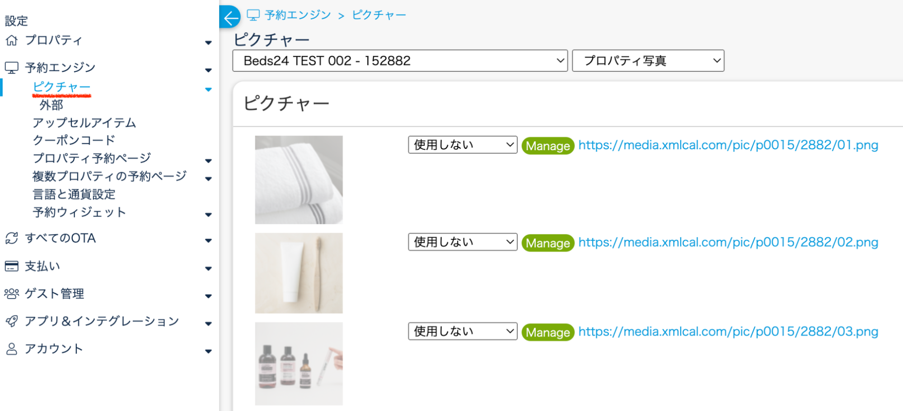Open クーポンコード in the sidebar
The width and height of the screenshot is (903, 411).
coord(74,140)
